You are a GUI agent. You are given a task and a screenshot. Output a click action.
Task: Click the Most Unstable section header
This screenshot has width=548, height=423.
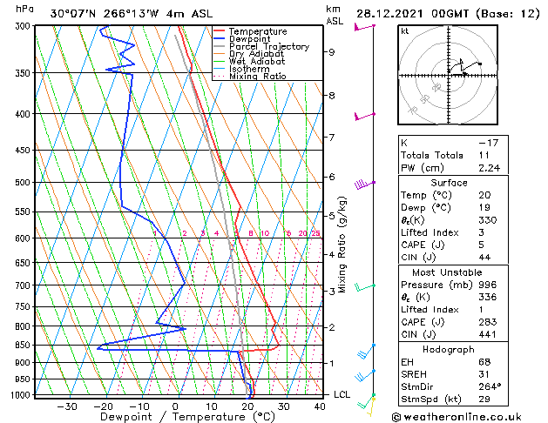[x=447, y=272]
